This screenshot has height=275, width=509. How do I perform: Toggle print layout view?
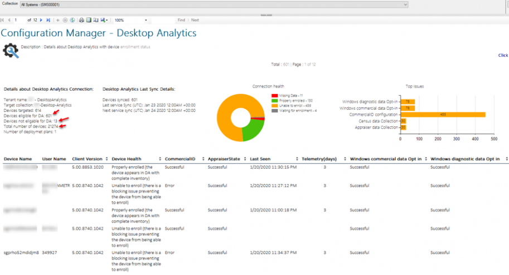pyautogui.click(x=89, y=20)
